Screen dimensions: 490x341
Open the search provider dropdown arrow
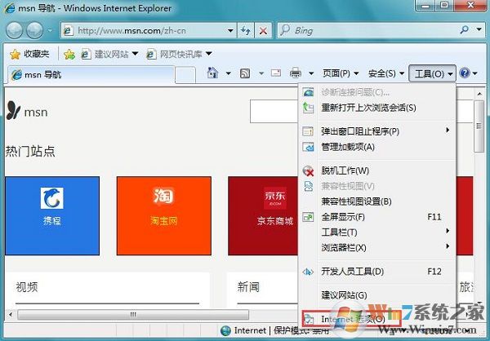tap(479, 30)
